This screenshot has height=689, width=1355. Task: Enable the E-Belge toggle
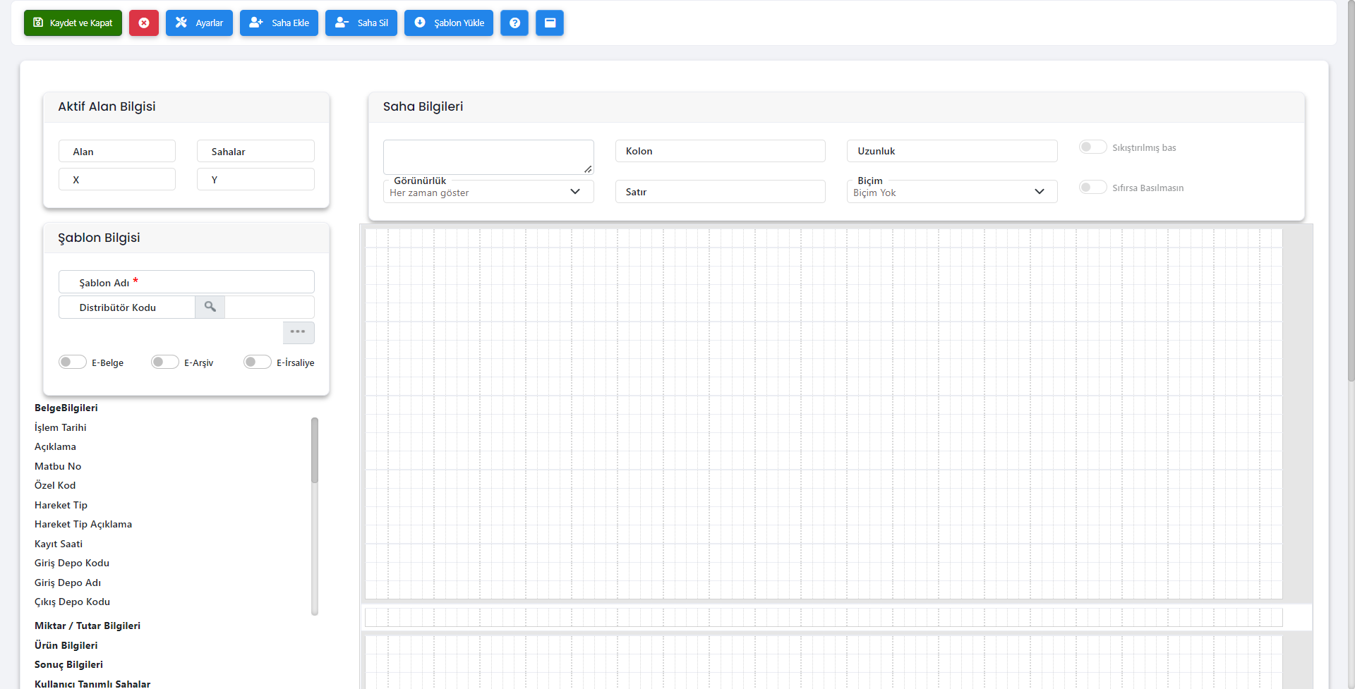tap(72, 362)
